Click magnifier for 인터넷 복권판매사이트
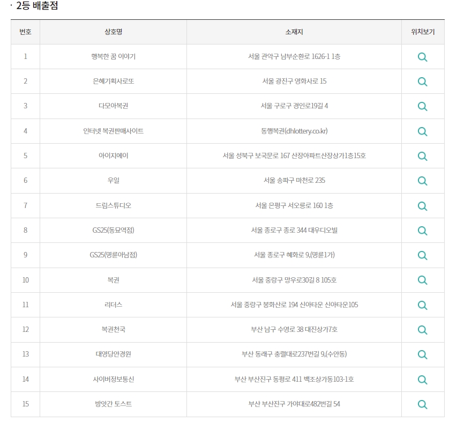Screen dimensions: 449x422 (x=422, y=131)
